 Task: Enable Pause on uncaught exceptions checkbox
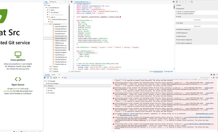176,12
